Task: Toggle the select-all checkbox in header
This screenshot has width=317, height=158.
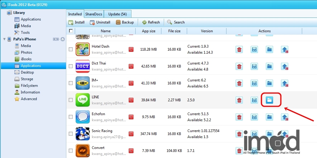Action: coord(71,31)
